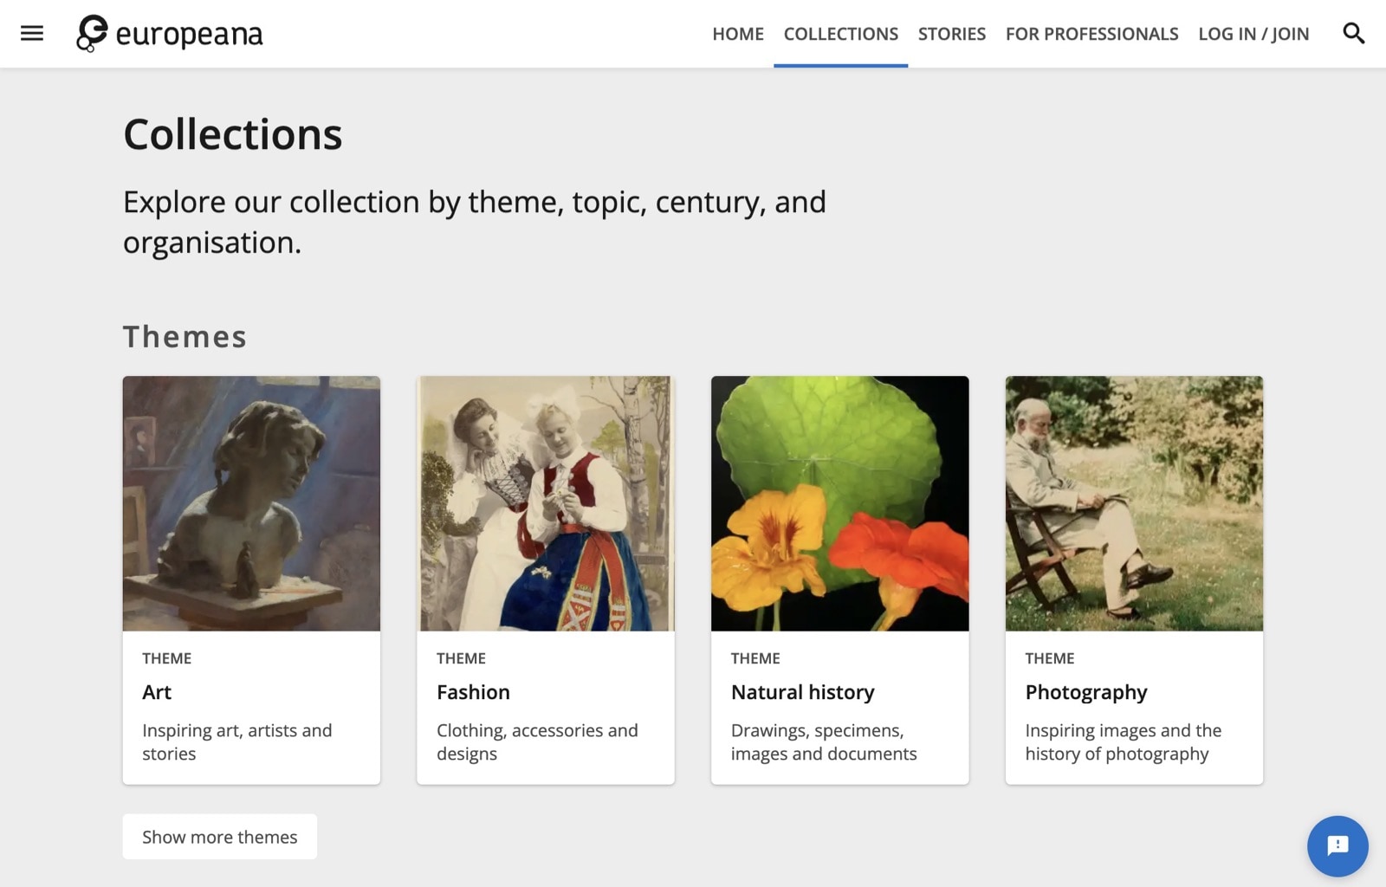
Task: Click the Fashion costume women thumbnail
Action: pos(546,503)
